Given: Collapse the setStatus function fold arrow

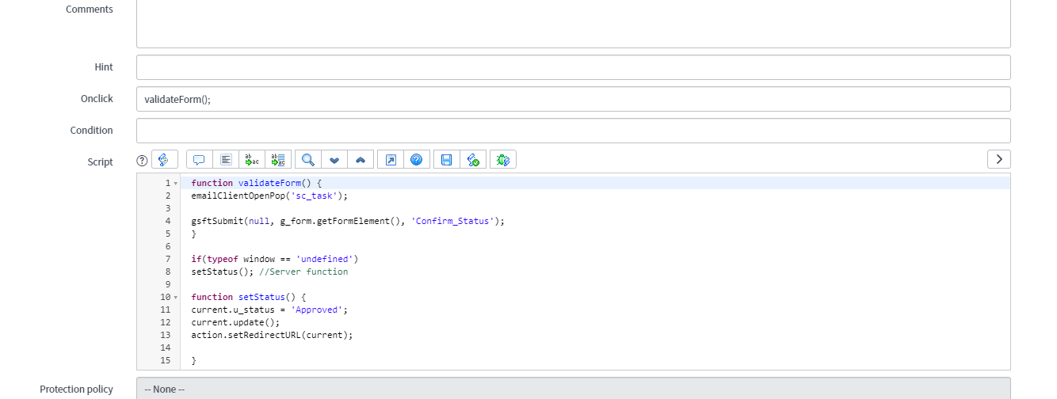Looking at the screenshot, I should click(175, 298).
